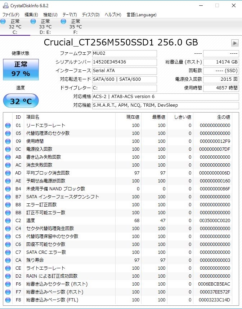Click the しきい値 column header
The width and height of the screenshot is (242, 309).
tap(180, 117)
